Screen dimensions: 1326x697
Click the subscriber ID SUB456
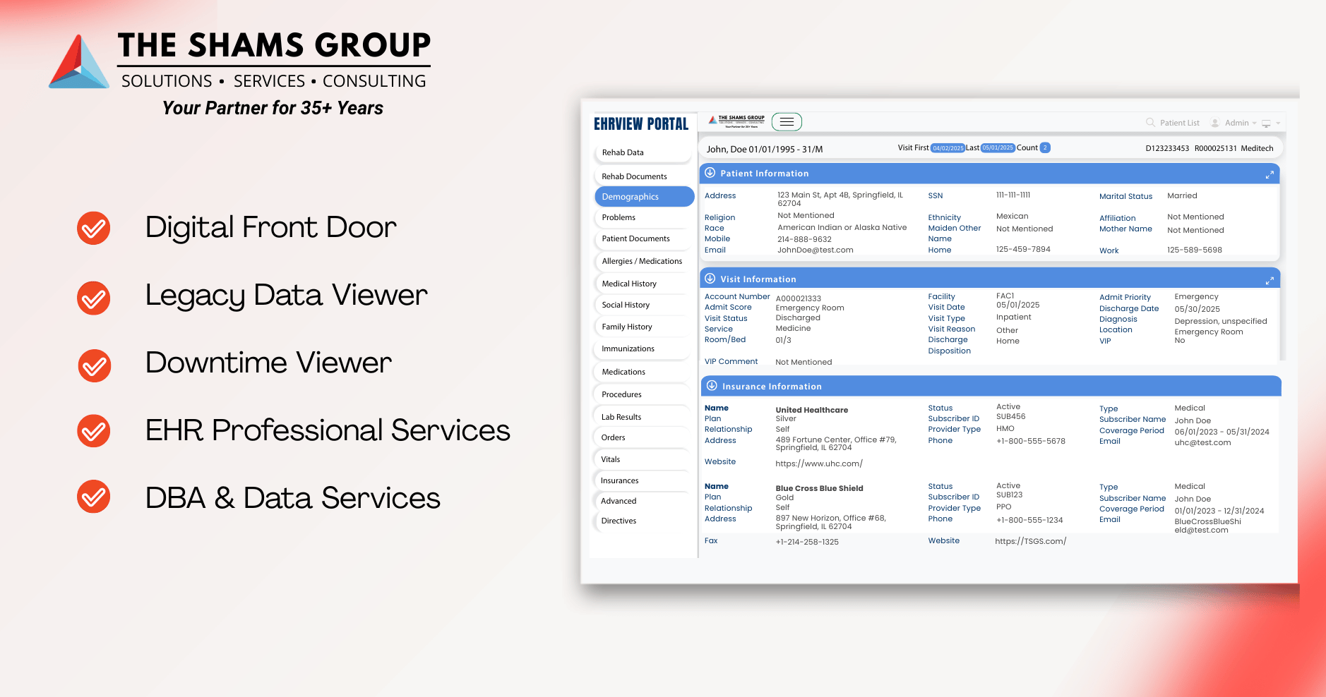[x=1011, y=416]
